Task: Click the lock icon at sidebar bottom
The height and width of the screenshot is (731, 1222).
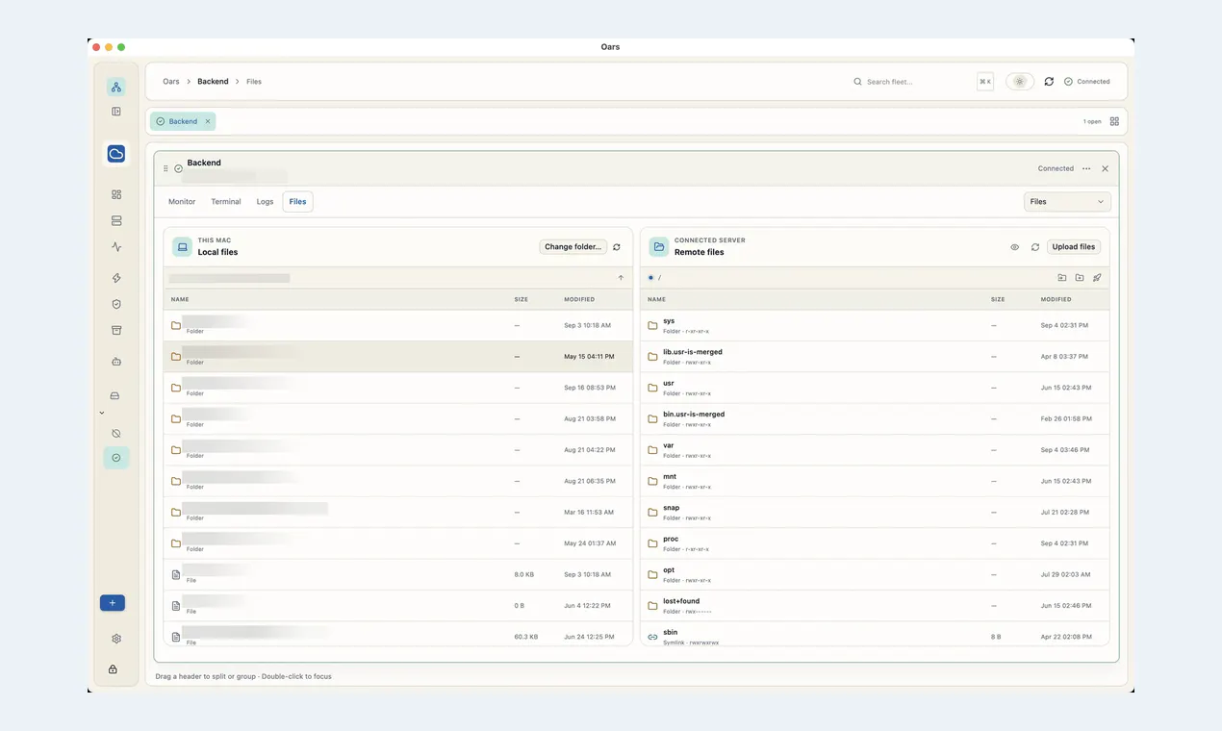Action: (x=113, y=669)
